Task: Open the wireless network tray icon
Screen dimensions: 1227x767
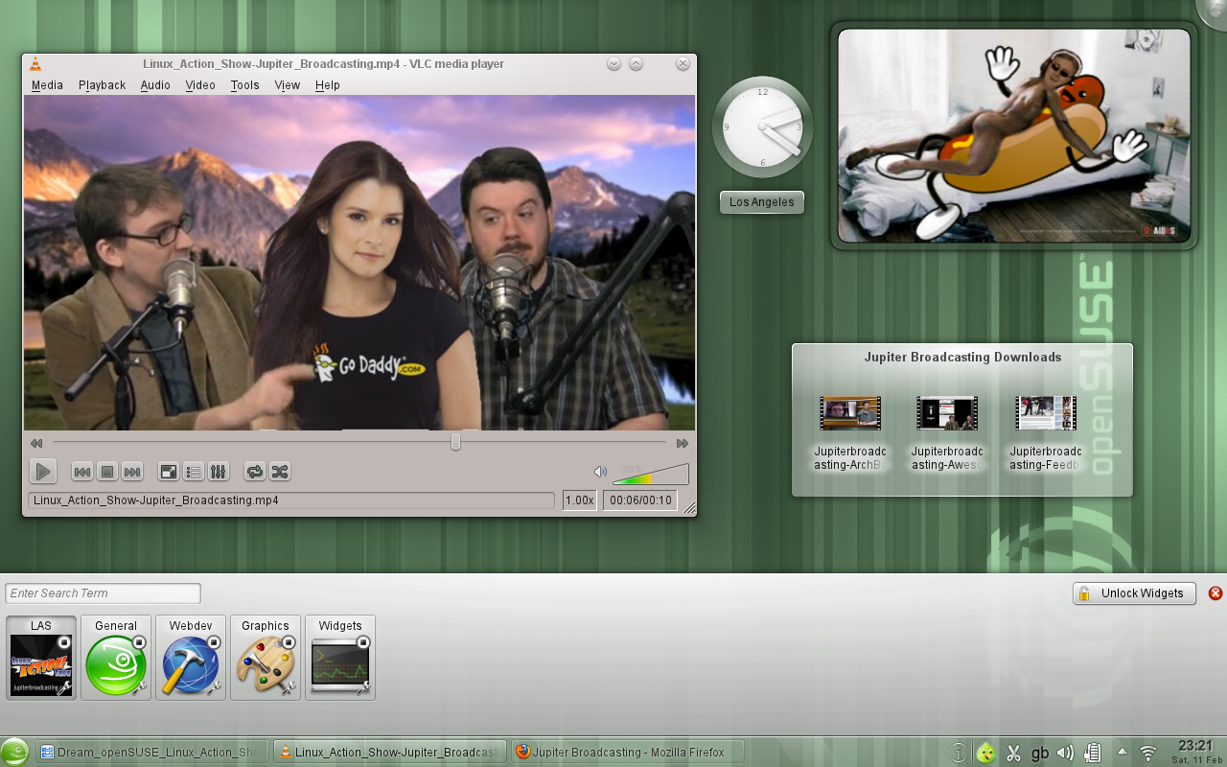Action: (1148, 753)
